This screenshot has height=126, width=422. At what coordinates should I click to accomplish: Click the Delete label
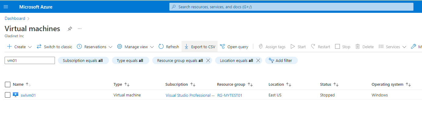pos(368,47)
